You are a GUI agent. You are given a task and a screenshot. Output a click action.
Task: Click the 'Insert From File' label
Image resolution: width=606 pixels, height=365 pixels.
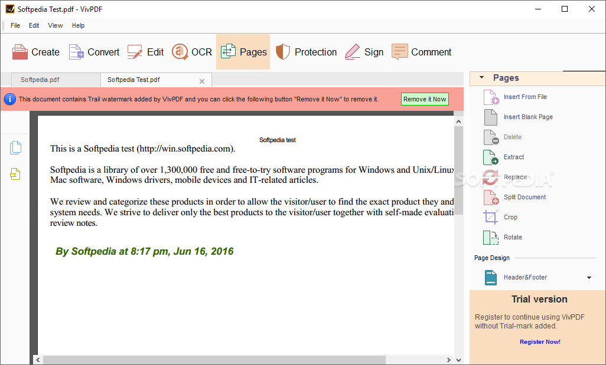525,97
